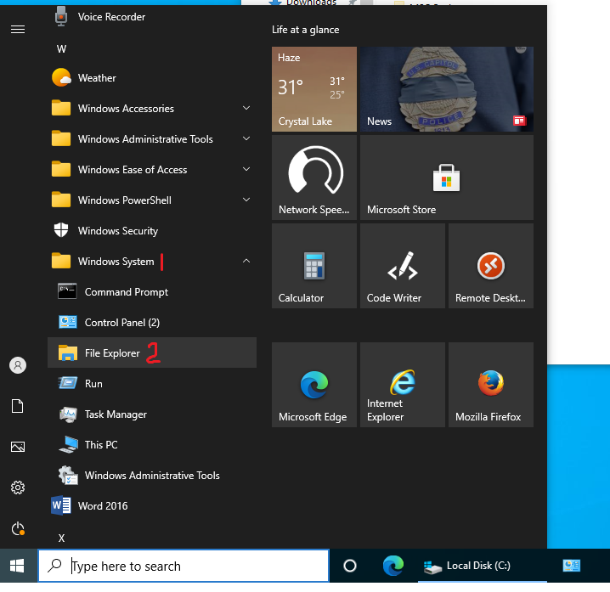Open the Remote Desktop tile

[x=491, y=266]
